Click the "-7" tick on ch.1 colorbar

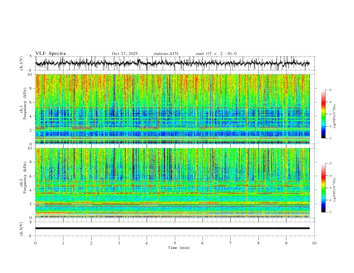pyautogui.click(x=330, y=138)
